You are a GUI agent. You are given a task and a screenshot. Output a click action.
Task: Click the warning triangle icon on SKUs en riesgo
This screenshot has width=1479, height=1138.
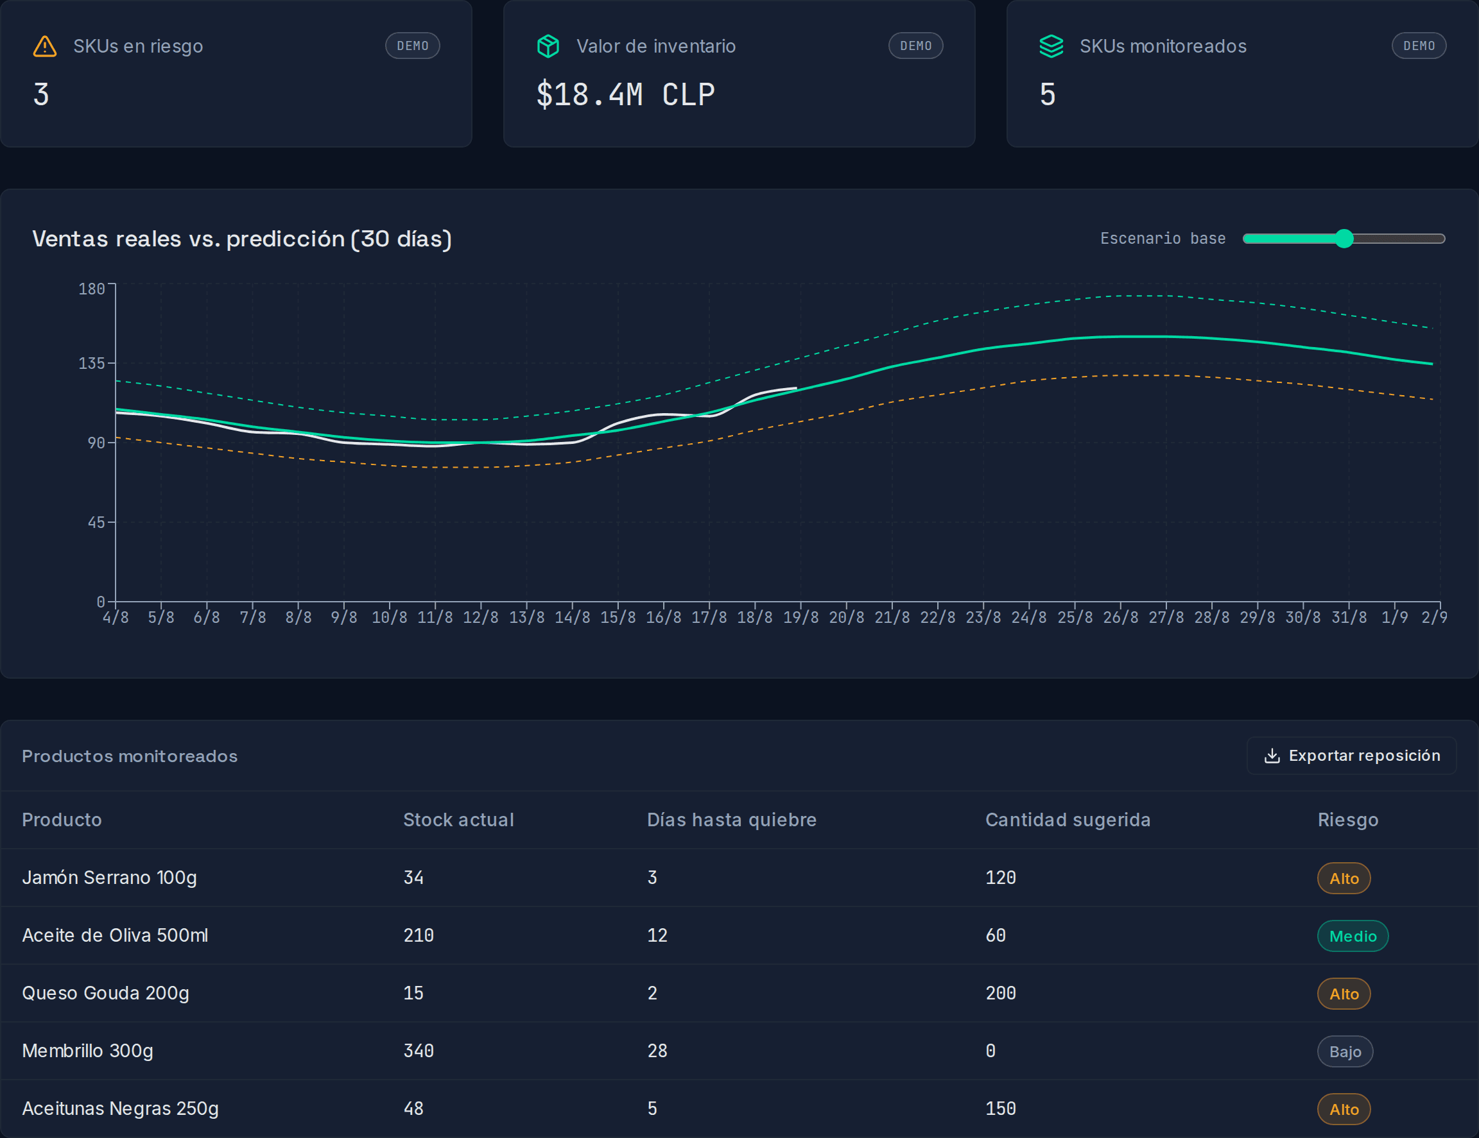point(45,46)
